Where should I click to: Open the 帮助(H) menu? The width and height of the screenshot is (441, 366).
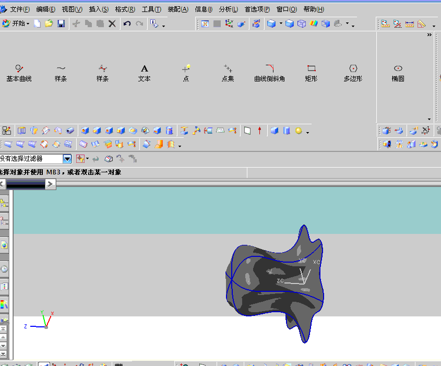click(x=314, y=9)
